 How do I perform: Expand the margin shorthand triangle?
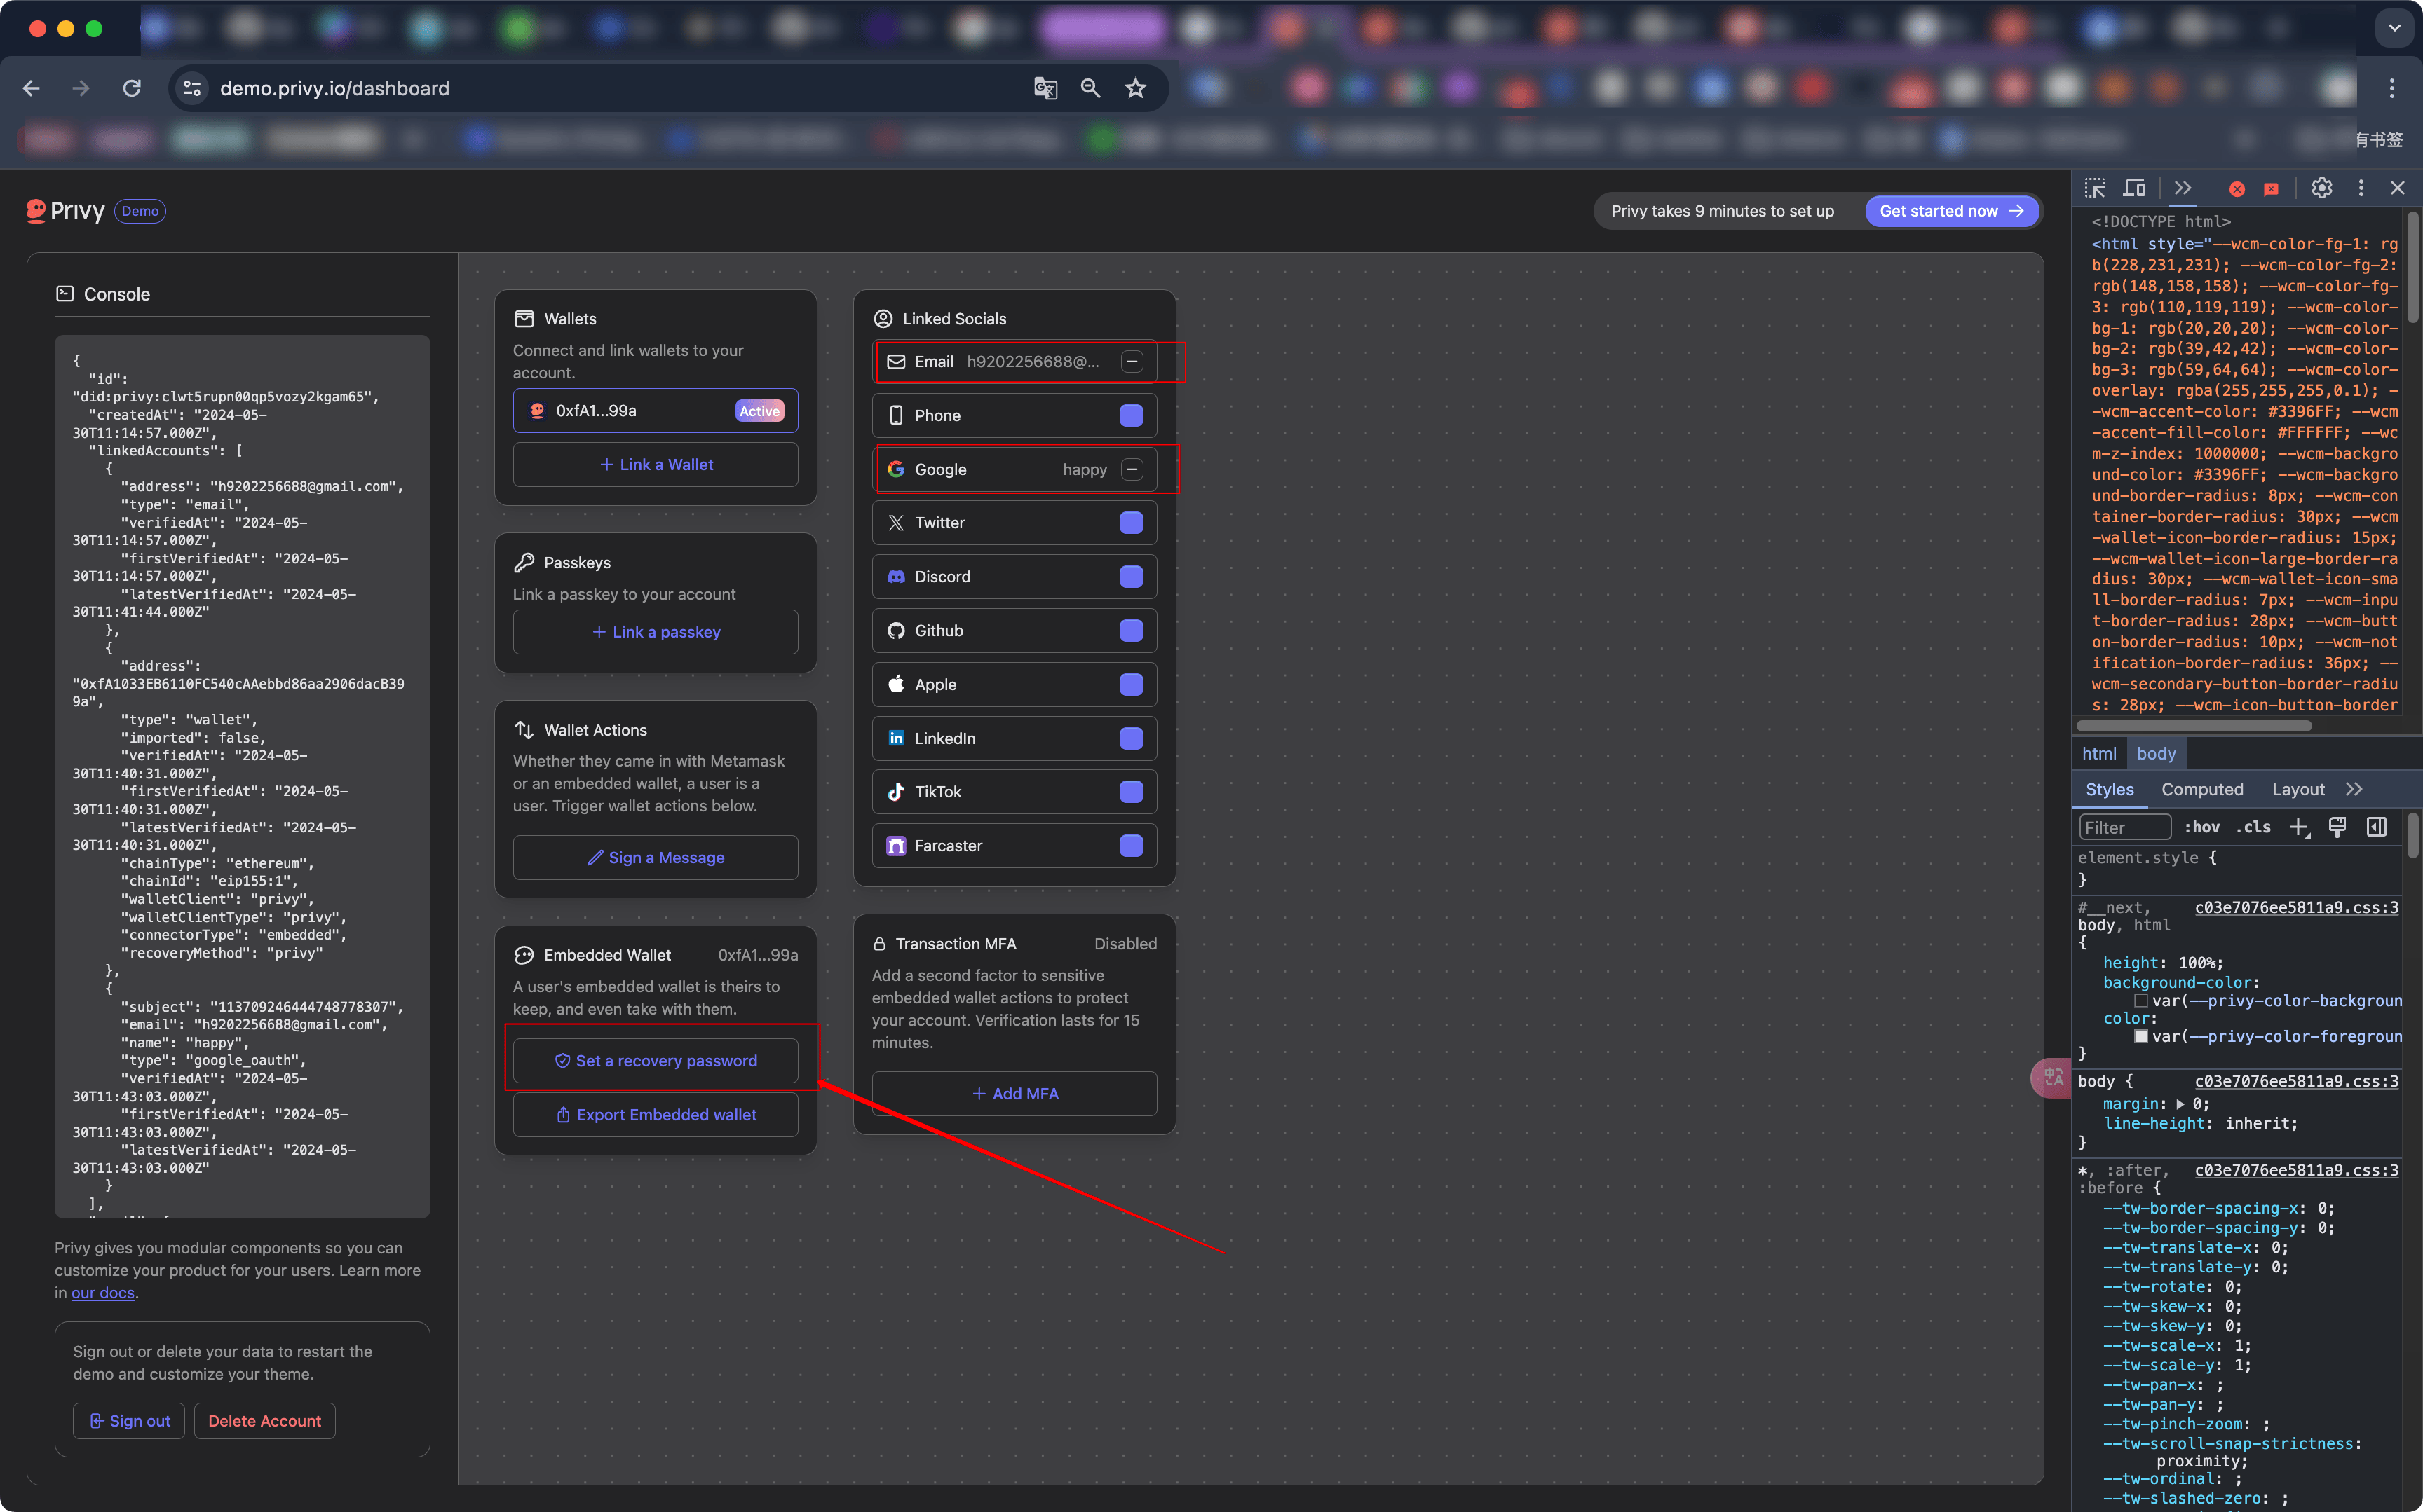pyautogui.click(x=2180, y=1104)
